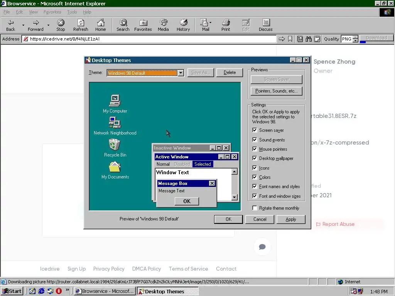Open the Mail button dropdown arrow
The width and height of the screenshot is (395, 296).
click(210, 23)
